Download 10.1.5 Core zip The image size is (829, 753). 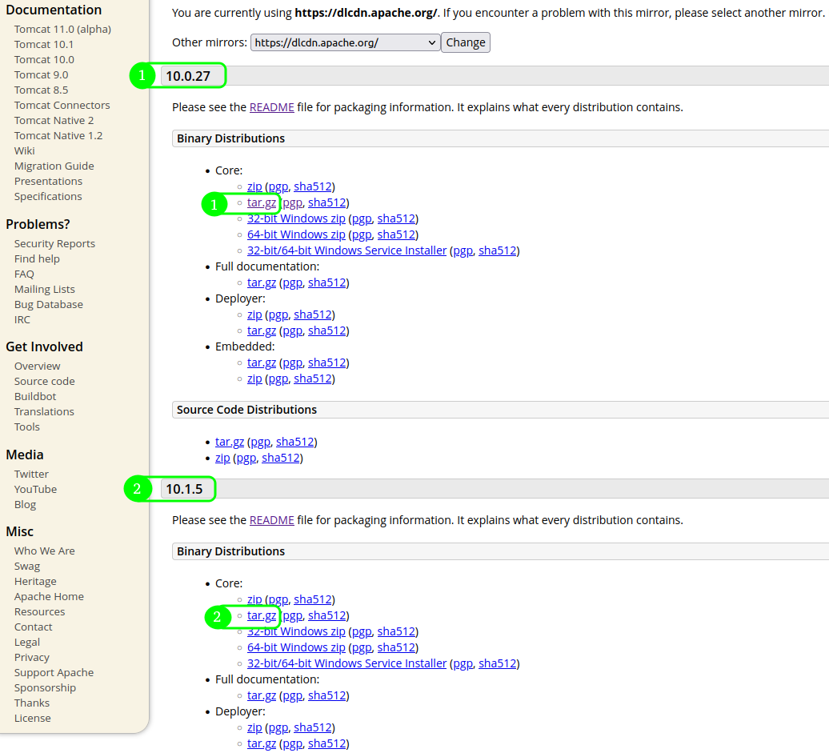pos(254,599)
